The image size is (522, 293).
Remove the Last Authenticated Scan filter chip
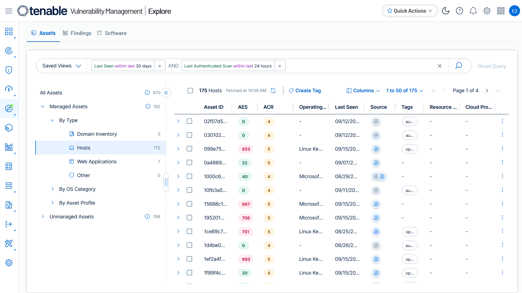280,66
